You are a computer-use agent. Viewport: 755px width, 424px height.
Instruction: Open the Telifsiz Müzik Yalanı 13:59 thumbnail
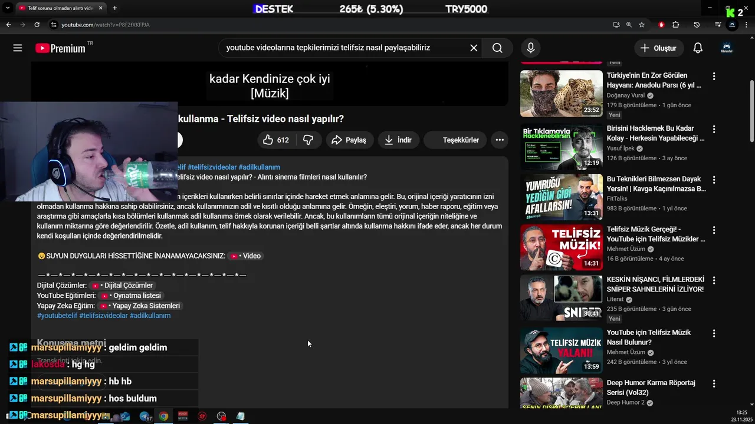pyautogui.click(x=562, y=351)
